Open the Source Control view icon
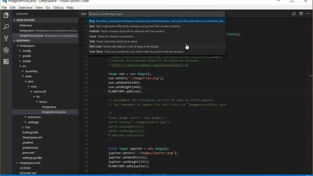313x176 pixels. click(6, 38)
